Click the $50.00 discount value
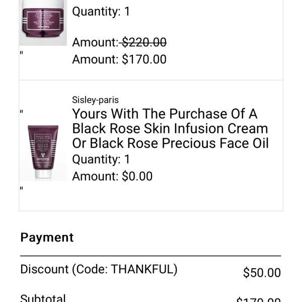This screenshot has height=302, width=302. [262, 272]
